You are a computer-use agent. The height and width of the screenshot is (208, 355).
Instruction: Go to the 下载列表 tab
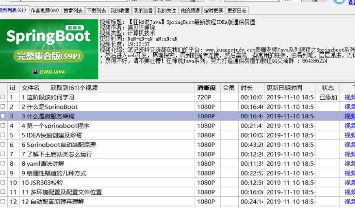point(96,11)
